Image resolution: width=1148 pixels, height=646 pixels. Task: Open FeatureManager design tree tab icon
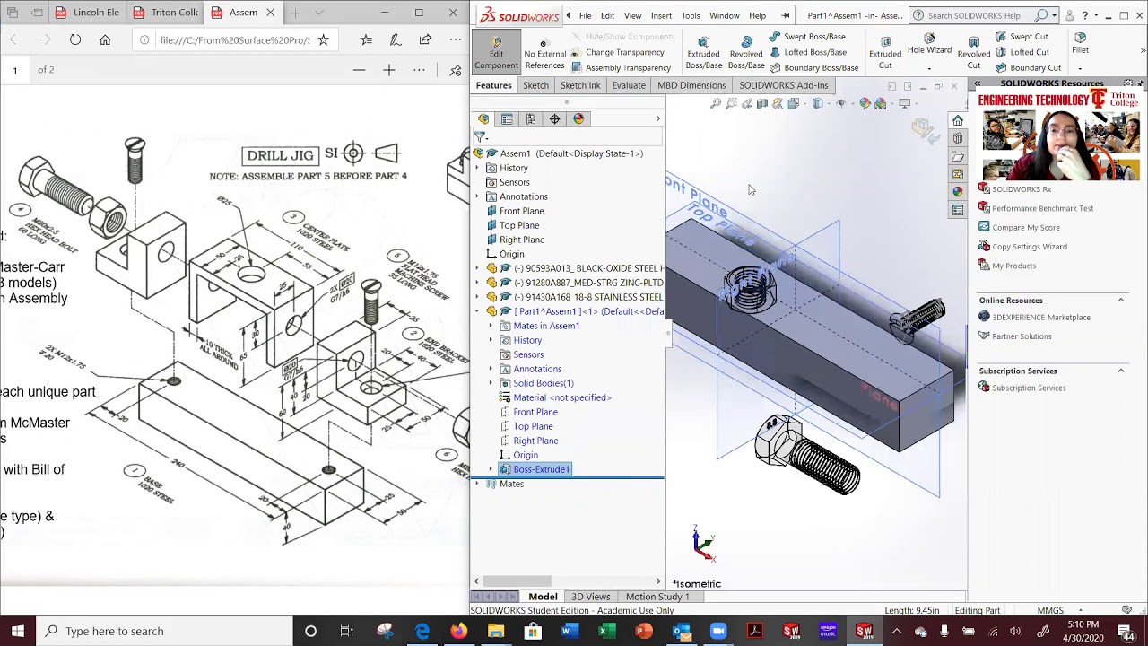coord(483,118)
